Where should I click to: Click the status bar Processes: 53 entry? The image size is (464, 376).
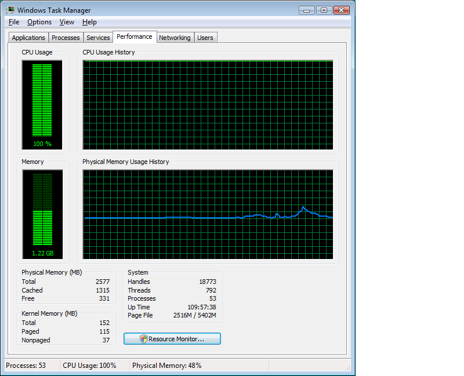pyautogui.click(x=26, y=366)
